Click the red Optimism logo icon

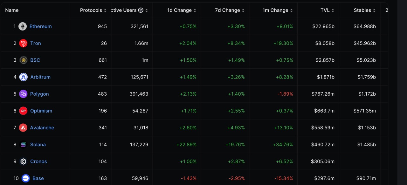pos(23,111)
